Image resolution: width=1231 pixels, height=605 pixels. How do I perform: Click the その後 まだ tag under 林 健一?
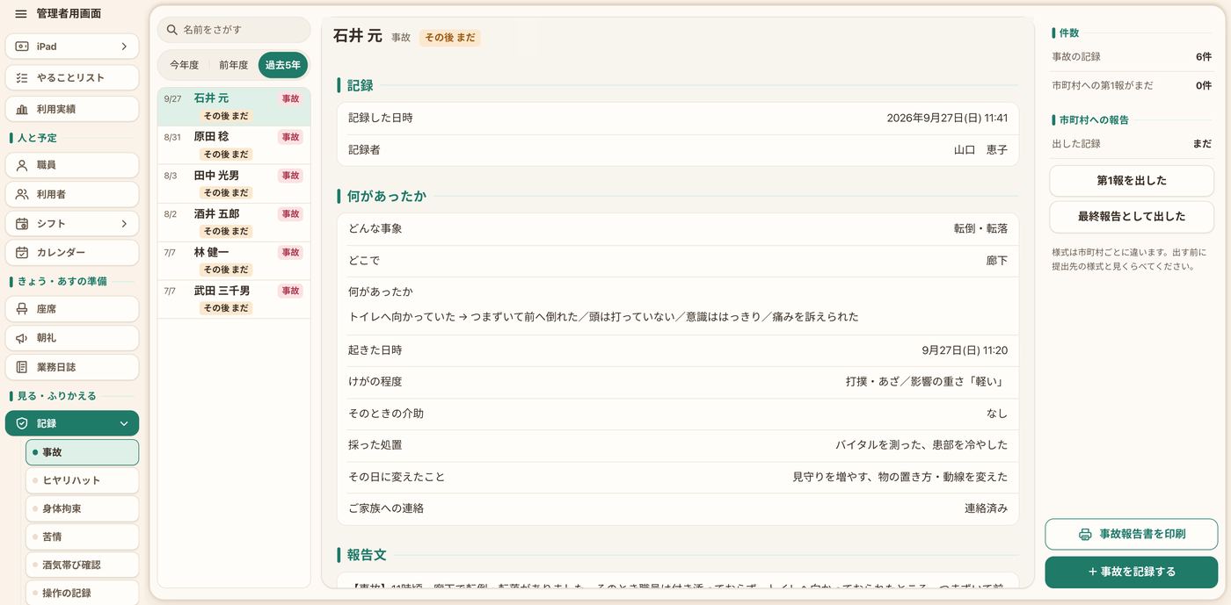tap(226, 270)
